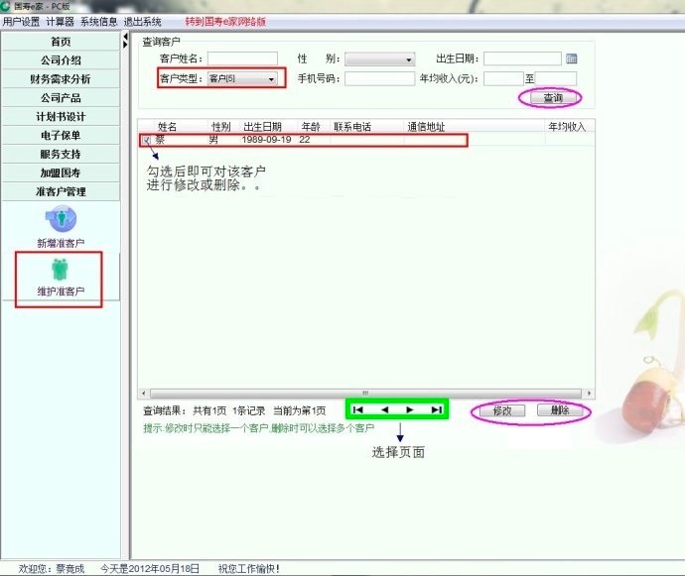Select the gender cell 男
Screen dimensions: 685x576
(213, 140)
